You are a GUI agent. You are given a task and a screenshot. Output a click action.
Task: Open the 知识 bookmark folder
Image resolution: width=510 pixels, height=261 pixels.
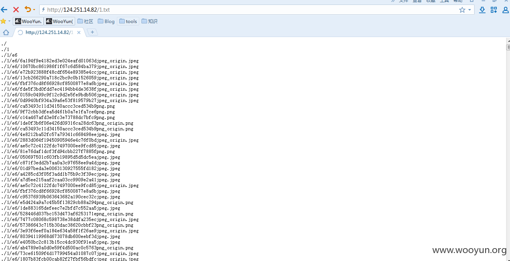(149, 21)
